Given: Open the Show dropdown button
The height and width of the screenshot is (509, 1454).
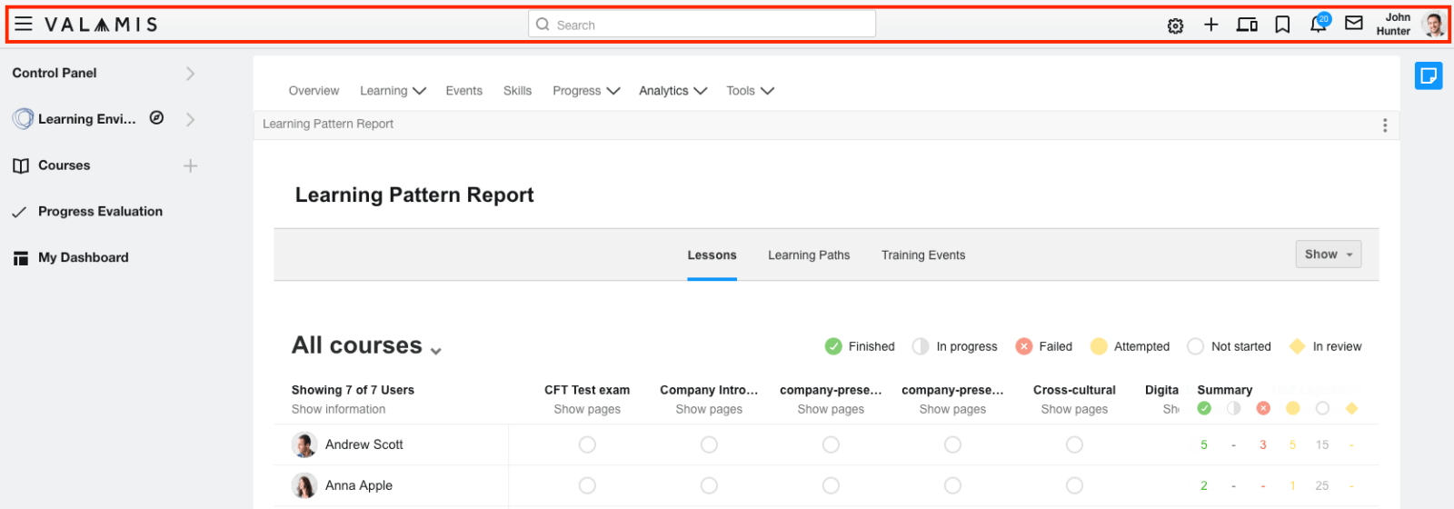Looking at the screenshot, I should [x=1328, y=254].
